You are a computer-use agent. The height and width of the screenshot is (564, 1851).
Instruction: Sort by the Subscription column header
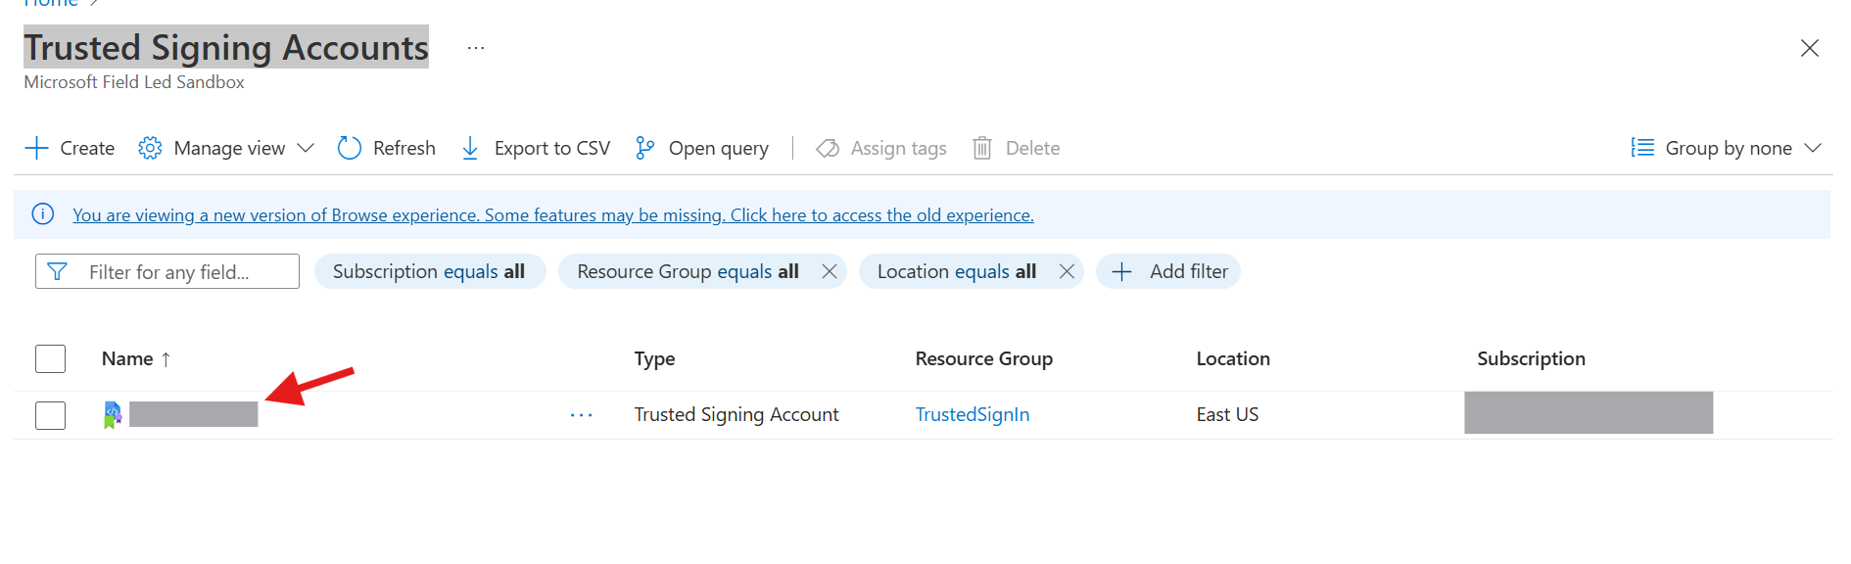tap(1531, 358)
